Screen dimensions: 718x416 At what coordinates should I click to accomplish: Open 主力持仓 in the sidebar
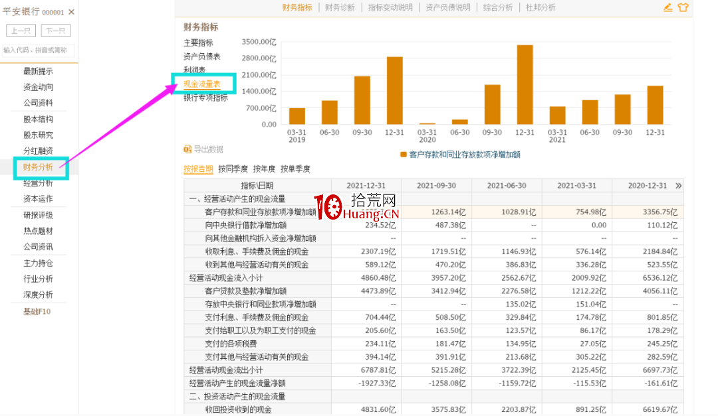(x=38, y=263)
